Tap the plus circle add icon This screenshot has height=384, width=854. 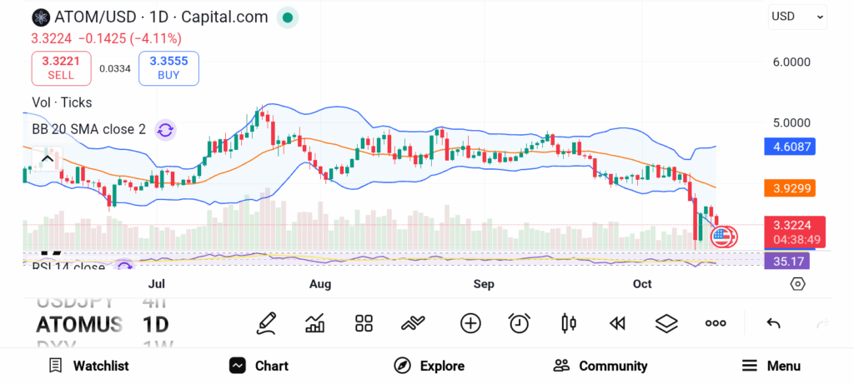[470, 323]
